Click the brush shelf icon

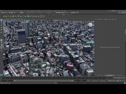pos(36,16)
